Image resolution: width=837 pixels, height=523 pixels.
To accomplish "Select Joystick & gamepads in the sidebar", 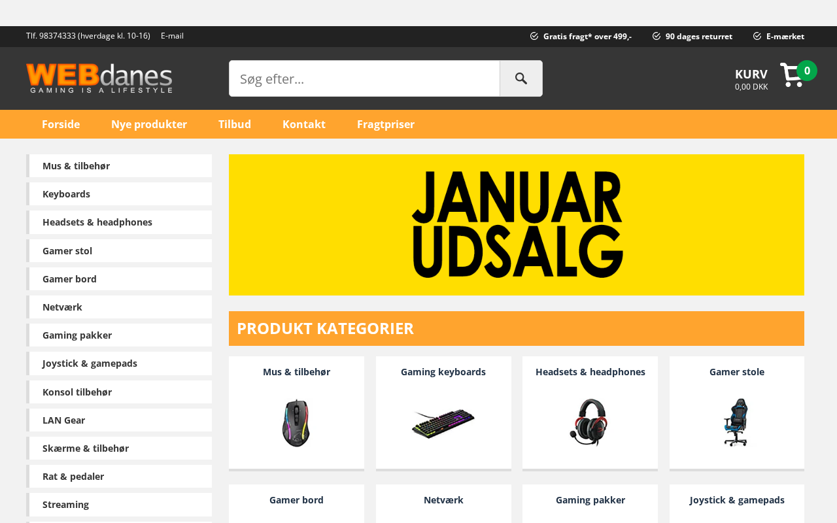I will 119,363.
